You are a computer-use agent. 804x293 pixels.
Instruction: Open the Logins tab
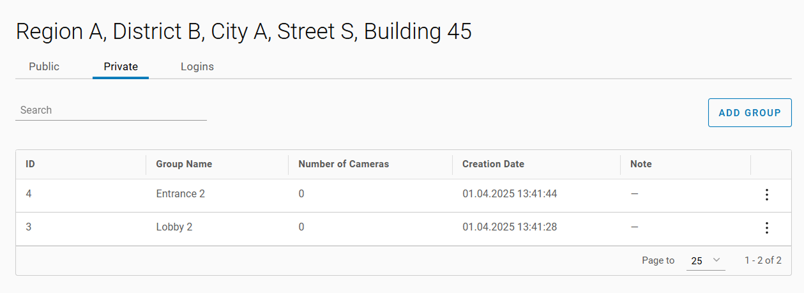(x=197, y=66)
